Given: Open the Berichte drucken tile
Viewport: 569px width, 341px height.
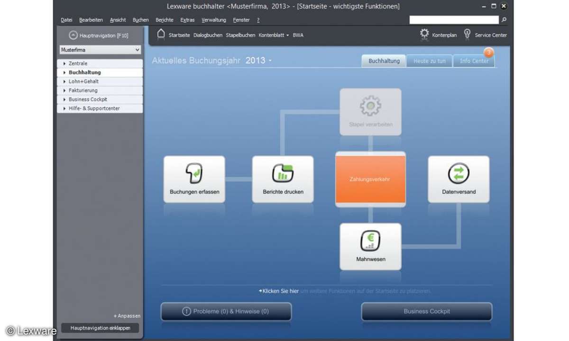Looking at the screenshot, I should pos(283,179).
